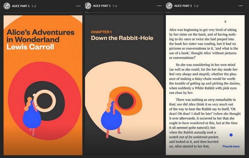Click the paragraph starting 'So she was considering'
The width and height of the screenshot is (249, 158).
click(205, 79)
